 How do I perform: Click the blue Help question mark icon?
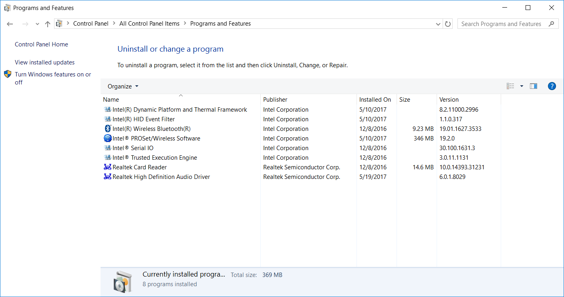tap(552, 86)
